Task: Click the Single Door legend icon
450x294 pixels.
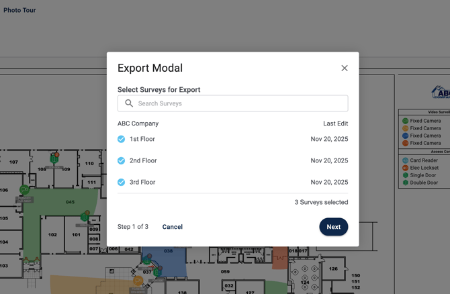Action: click(x=406, y=175)
